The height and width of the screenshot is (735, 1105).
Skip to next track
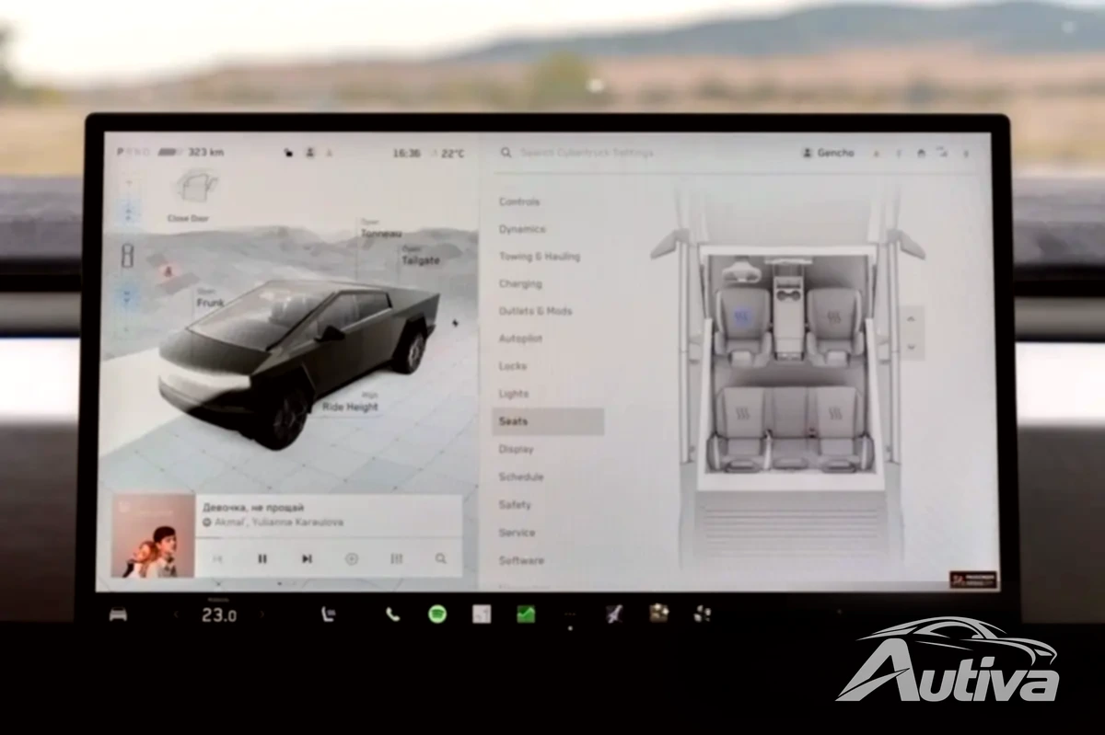pos(307,558)
